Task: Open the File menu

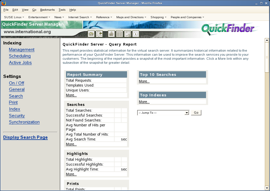Action: coord(6,10)
